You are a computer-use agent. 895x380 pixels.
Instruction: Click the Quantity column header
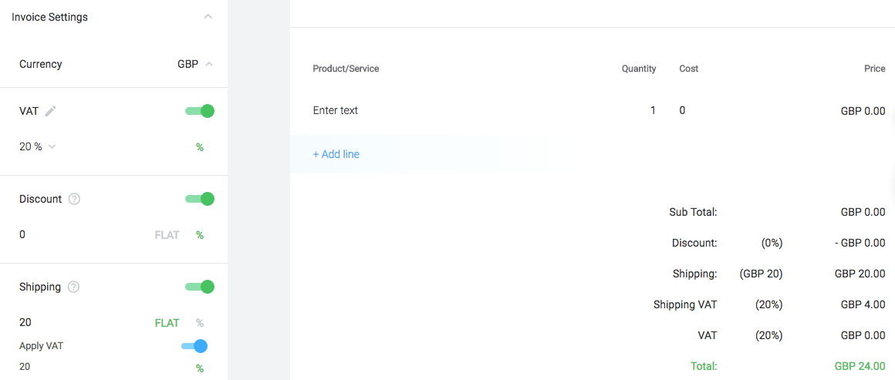click(x=639, y=69)
